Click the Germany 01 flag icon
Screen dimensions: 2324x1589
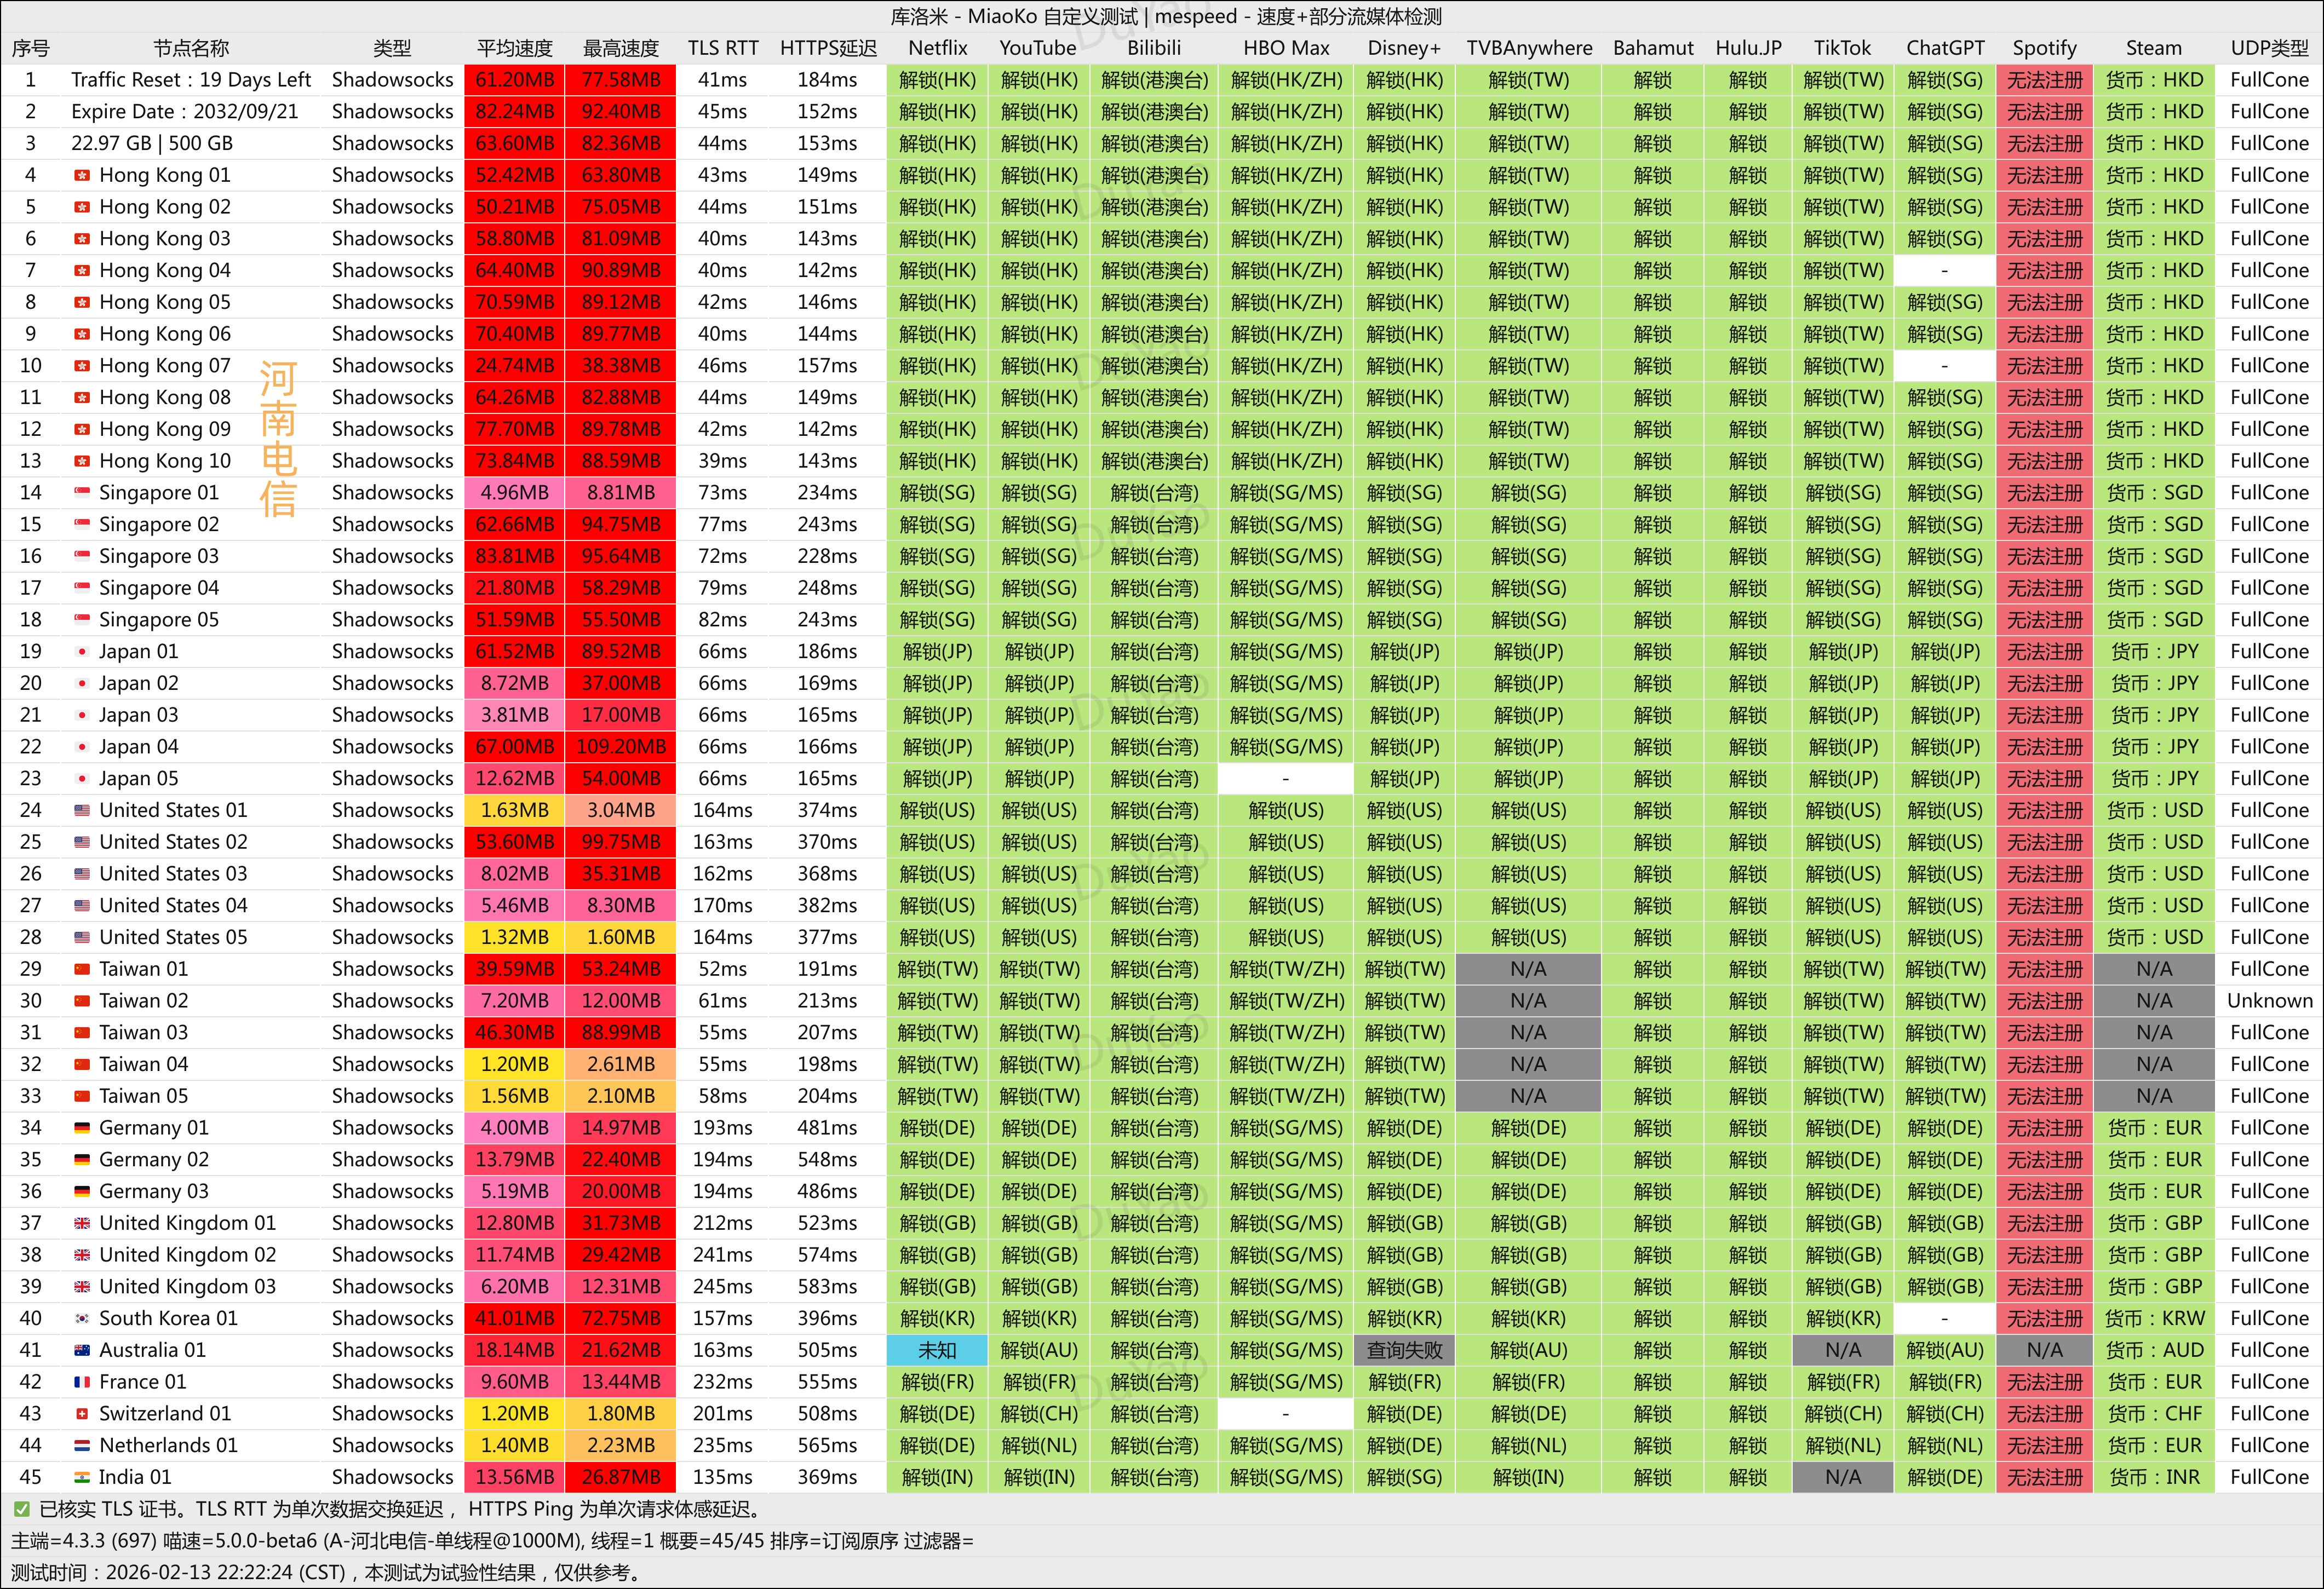tap(82, 1128)
